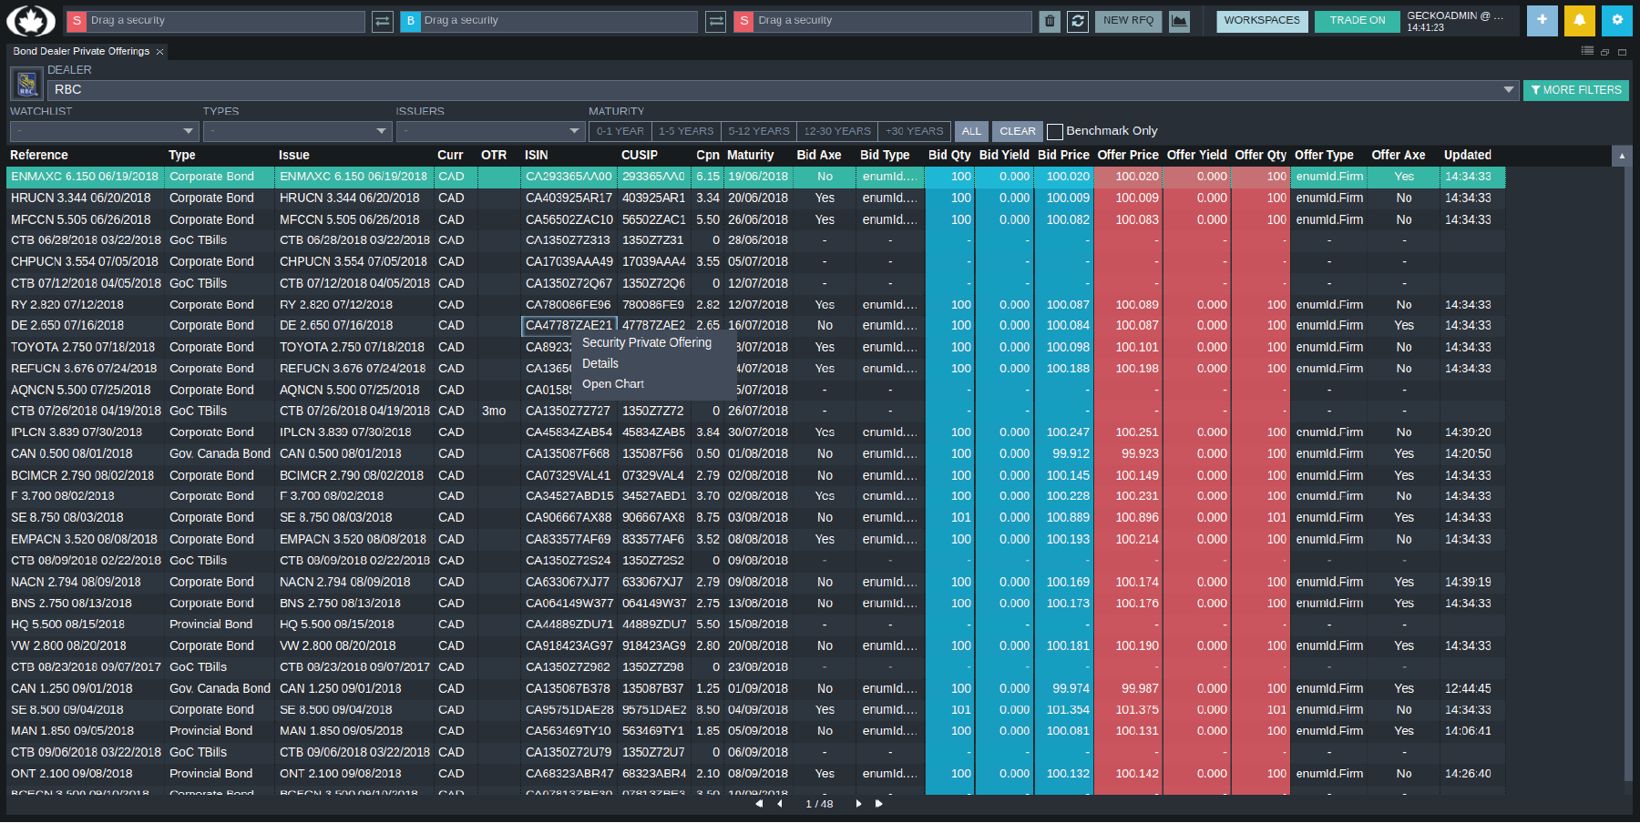Toggle the 5-12 YEARS maturity filter
Viewport: 1640px width, 823px height.
point(758,131)
